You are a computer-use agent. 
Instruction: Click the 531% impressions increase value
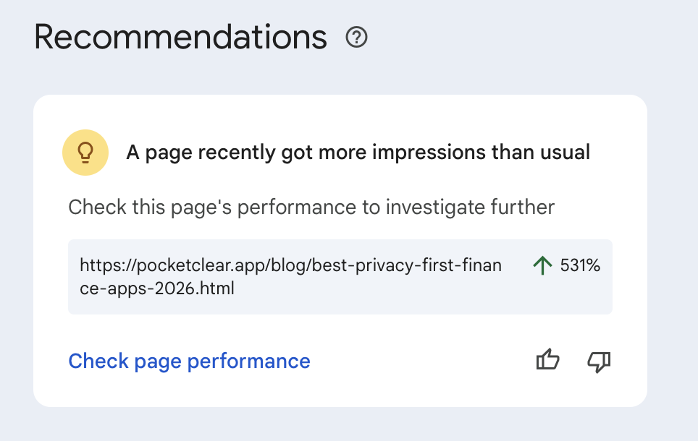tap(580, 265)
